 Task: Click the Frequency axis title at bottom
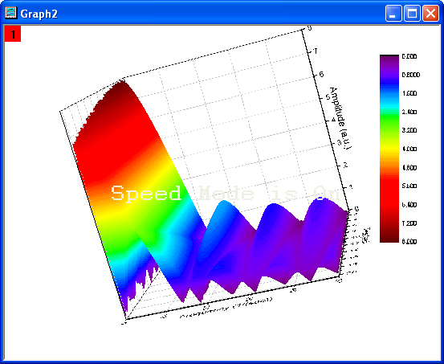pos(226,308)
